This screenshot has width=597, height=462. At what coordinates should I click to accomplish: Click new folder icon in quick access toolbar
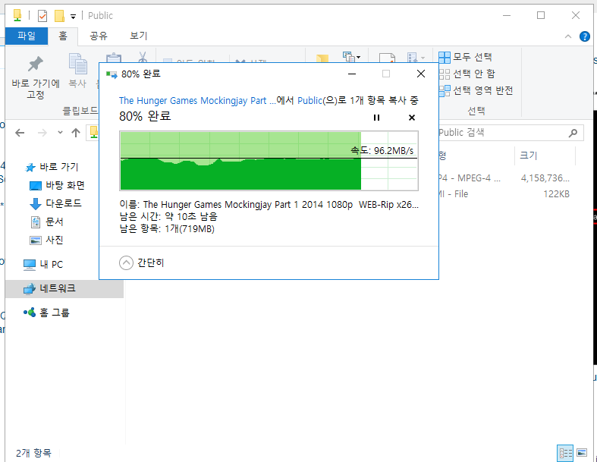point(59,16)
